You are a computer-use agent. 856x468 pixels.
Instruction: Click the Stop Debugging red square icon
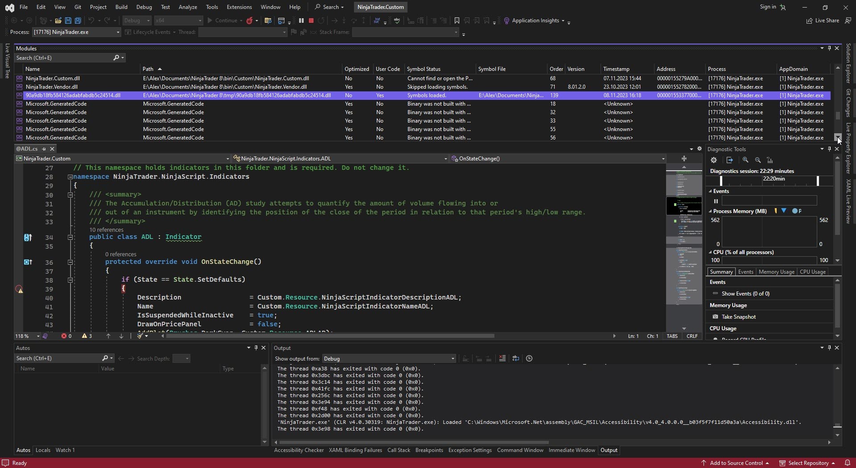[x=311, y=21]
